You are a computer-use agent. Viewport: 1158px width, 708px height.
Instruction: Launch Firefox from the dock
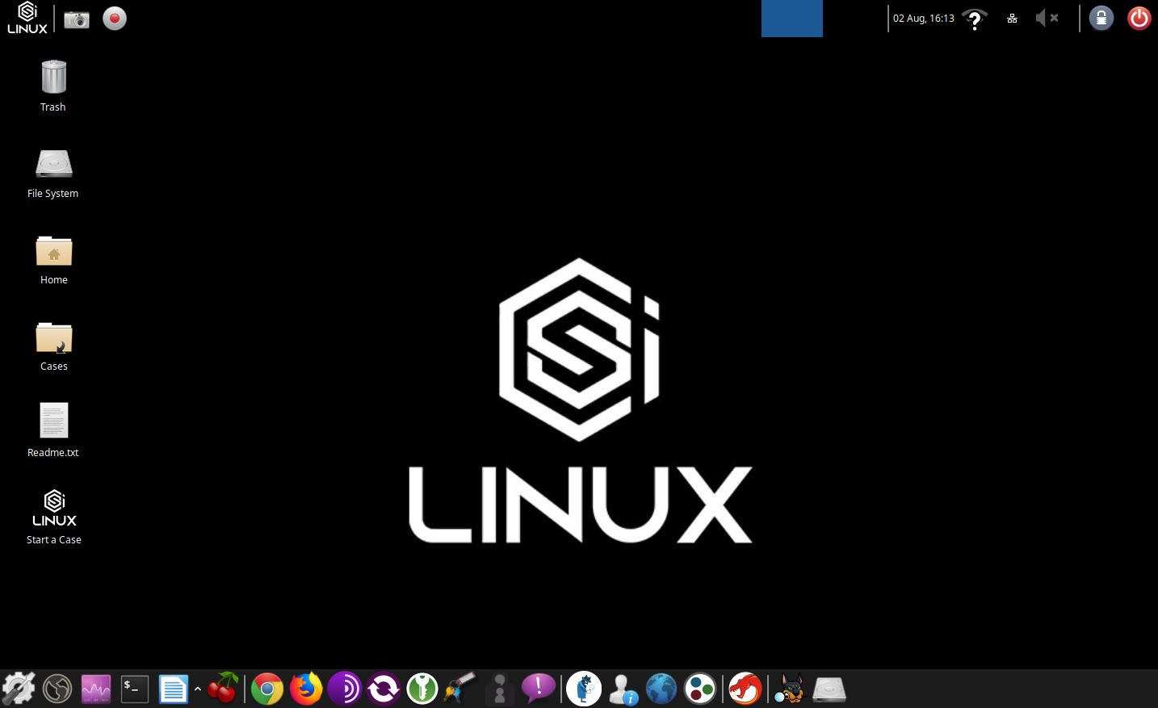pyautogui.click(x=306, y=689)
